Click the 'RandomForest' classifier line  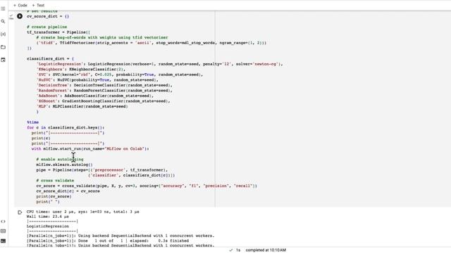pos(104,91)
